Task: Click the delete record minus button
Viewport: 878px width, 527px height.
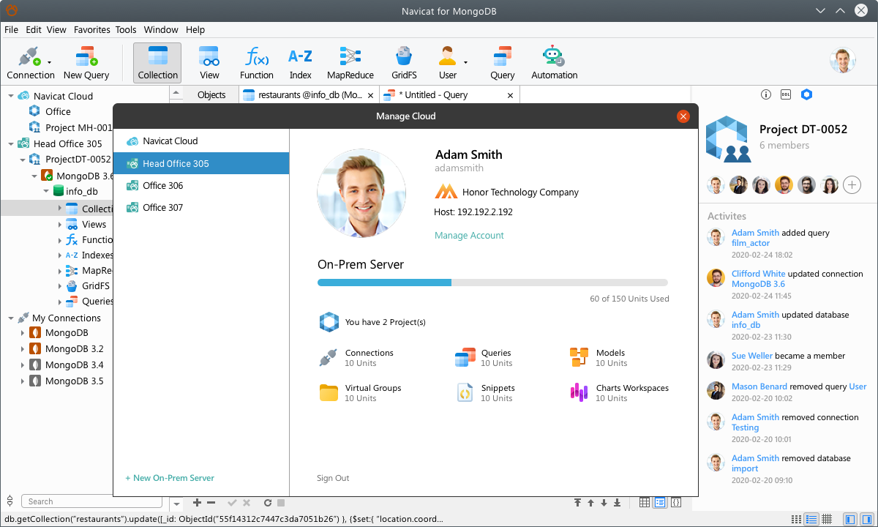Action: tap(211, 503)
